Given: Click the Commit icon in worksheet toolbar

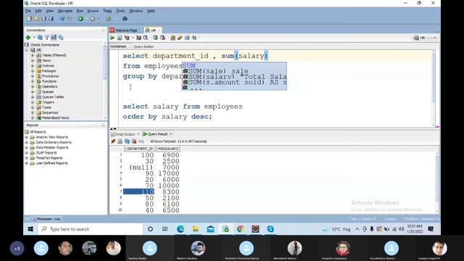Looking at the screenshot, I should click(x=155, y=38).
